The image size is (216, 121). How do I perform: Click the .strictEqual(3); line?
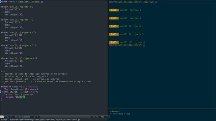(13, 53)
